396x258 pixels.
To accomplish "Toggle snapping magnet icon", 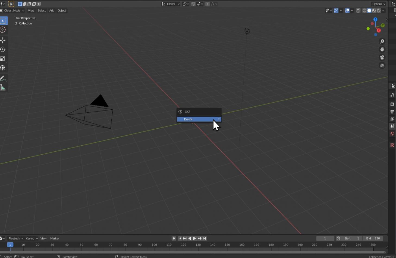I will point(193,4).
